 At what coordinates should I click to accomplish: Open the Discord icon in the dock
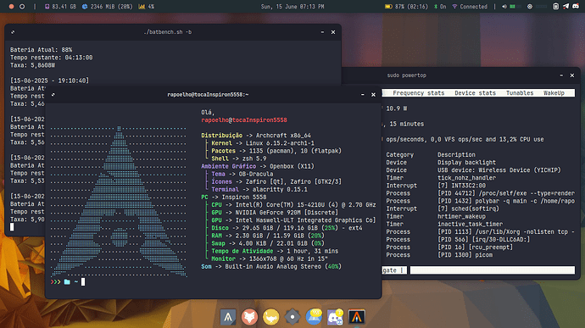tap(335, 317)
